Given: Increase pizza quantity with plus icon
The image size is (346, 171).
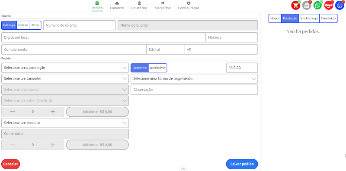Looking at the screenshot, I should tap(53, 112).
